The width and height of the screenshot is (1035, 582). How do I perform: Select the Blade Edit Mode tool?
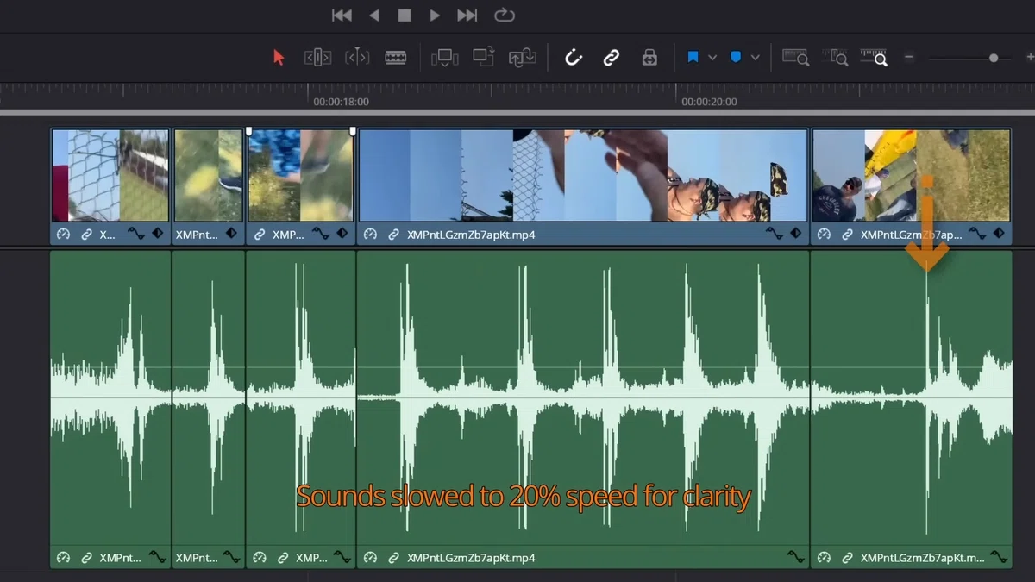tap(396, 58)
